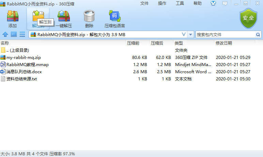Open the 操作 menu

click(x=162, y=3)
